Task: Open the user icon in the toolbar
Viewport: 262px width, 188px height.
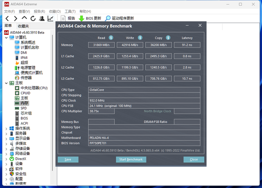Action: point(42,18)
